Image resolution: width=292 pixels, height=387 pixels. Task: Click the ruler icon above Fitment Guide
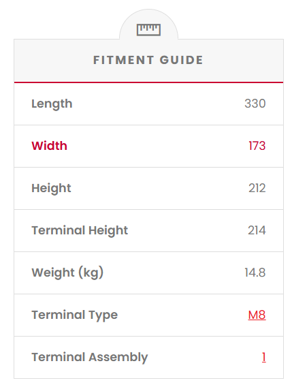[x=148, y=29]
